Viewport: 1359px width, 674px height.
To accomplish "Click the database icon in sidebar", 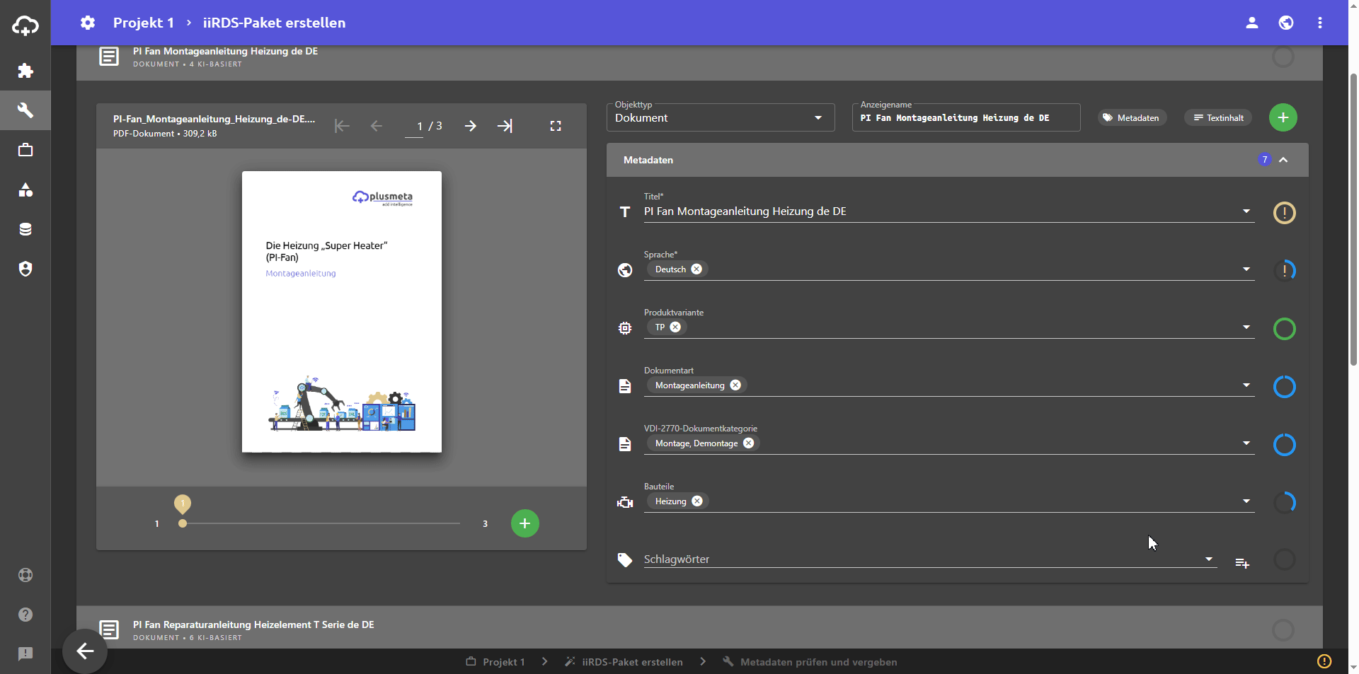I will coord(25,229).
